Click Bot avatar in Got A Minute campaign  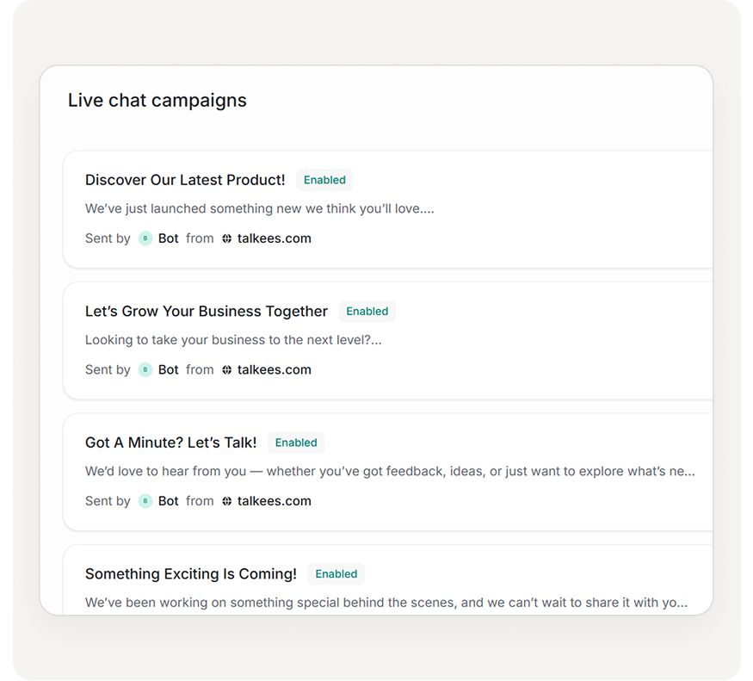click(x=145, y=501)
